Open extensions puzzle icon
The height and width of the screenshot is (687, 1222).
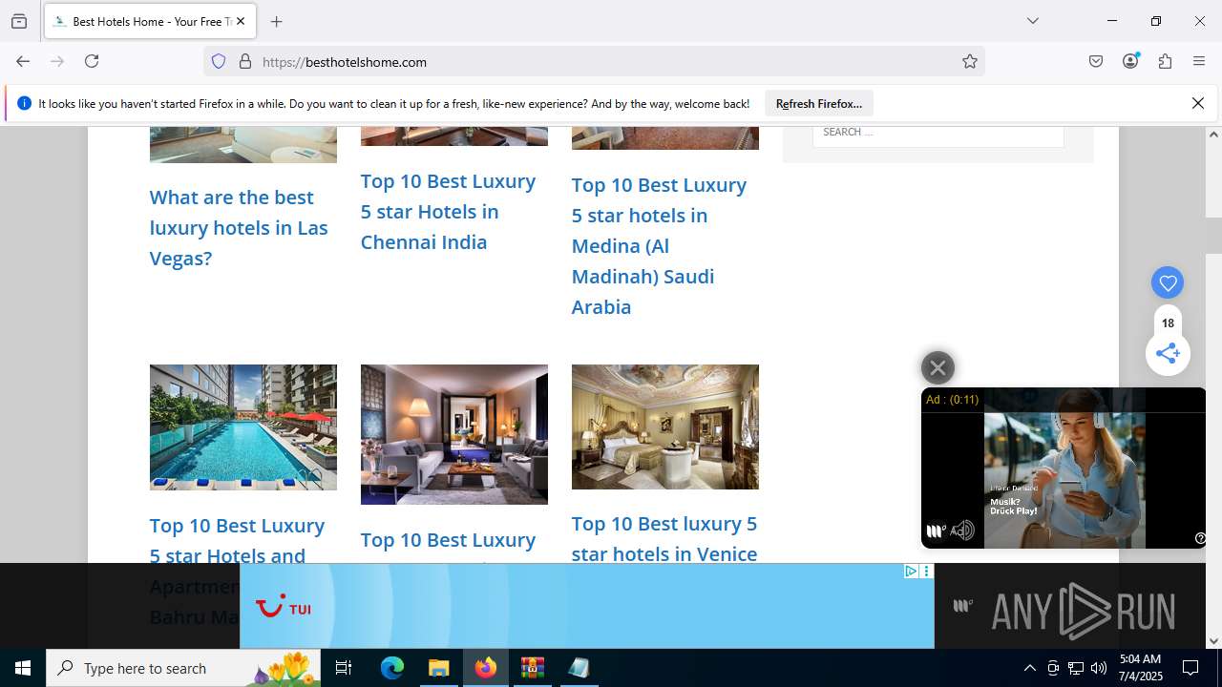click(x=1165, y=61)
